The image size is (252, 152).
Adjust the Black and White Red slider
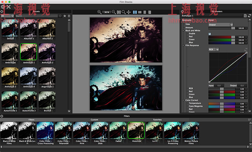pos(222,37)
